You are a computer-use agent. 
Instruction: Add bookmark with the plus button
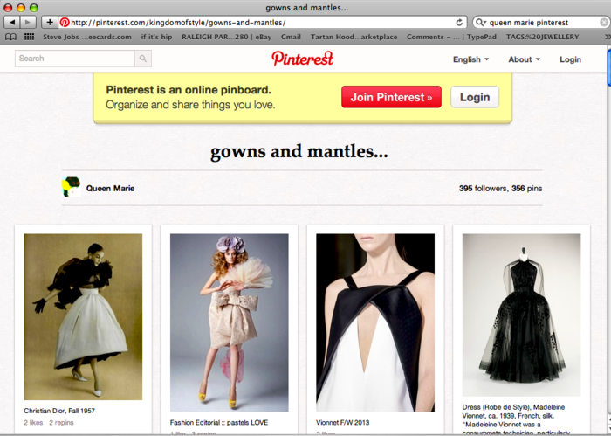(50, 22)
